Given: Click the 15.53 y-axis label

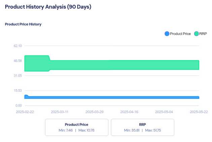Looking at the screenshot, I should pos(17,91).
